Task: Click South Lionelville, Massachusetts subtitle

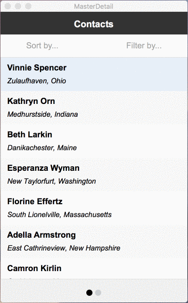Action: point(60,215)
